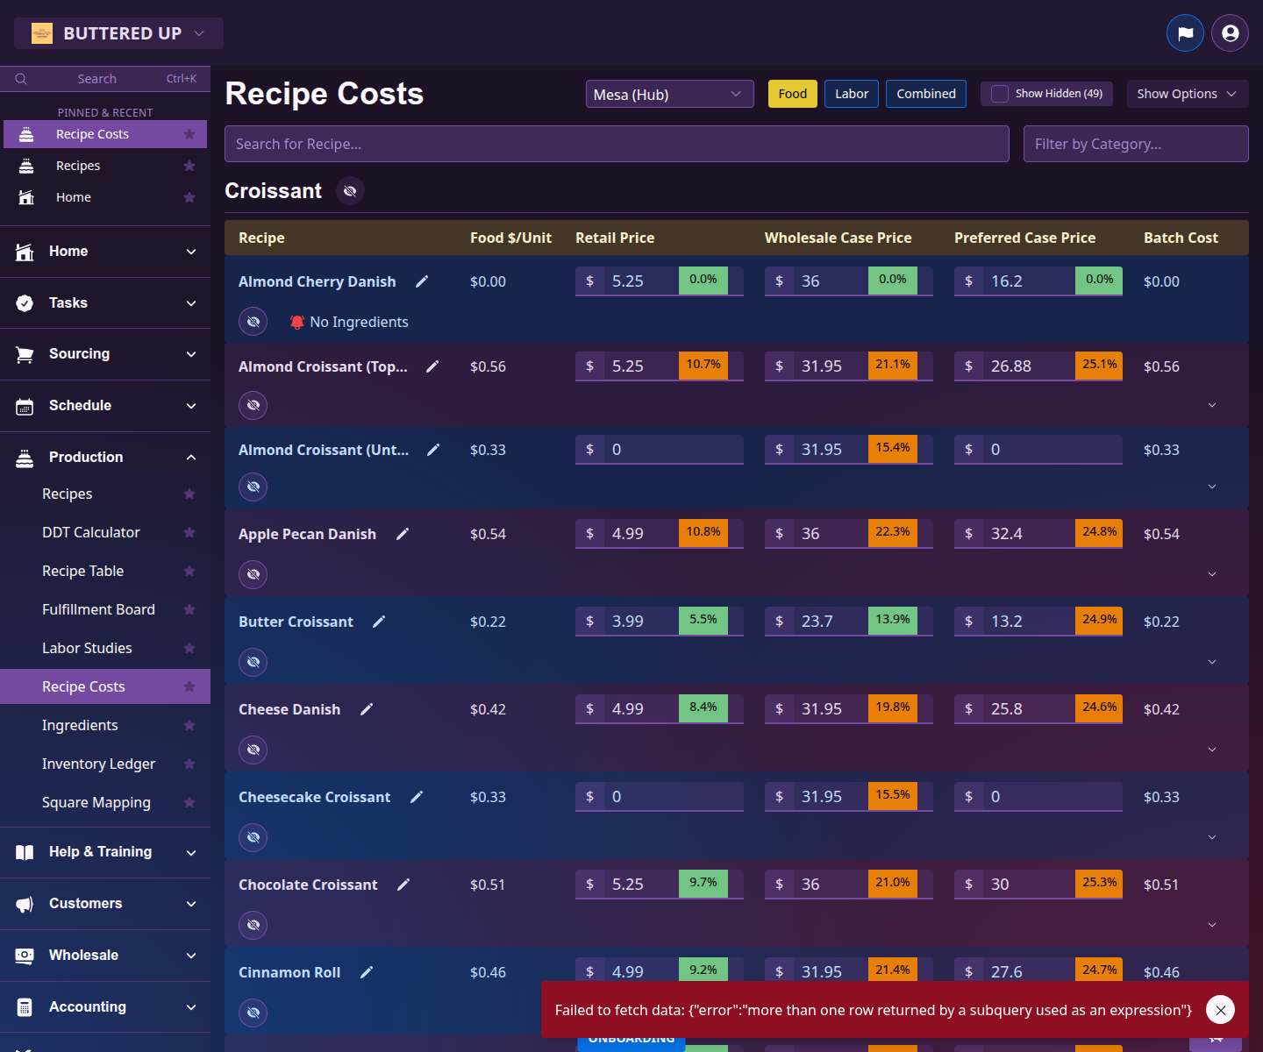Open the Mesa (Hub) location dropdown
The width and height of the screenshot is (1263, 1052).
click(x=669, y=94)
